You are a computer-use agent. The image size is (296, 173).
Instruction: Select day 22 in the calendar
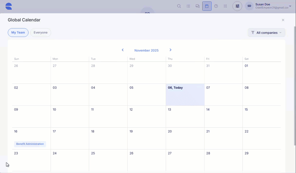click(262, 138)
